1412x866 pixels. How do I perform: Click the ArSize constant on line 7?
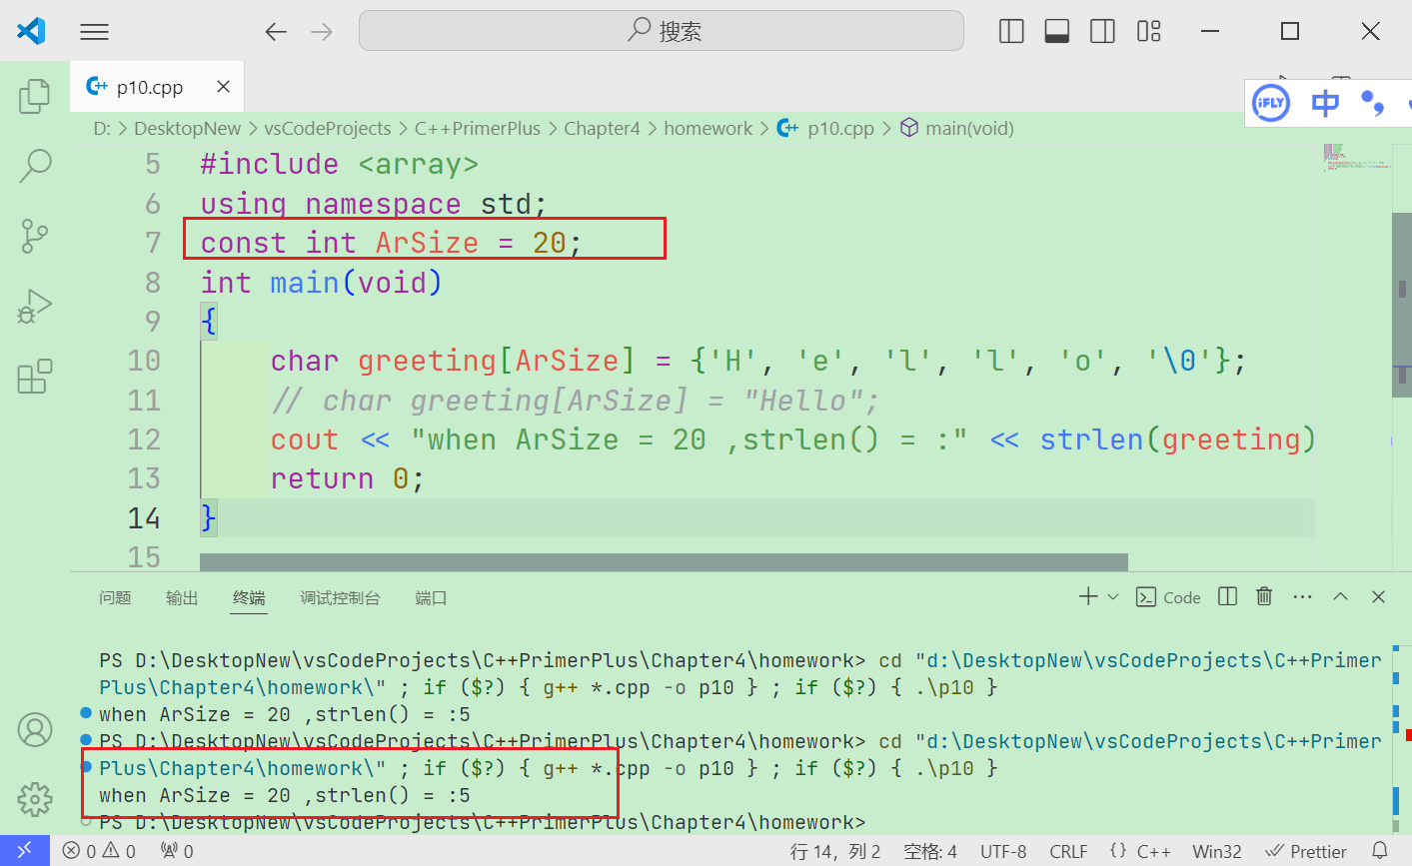(x=427, y=243)
